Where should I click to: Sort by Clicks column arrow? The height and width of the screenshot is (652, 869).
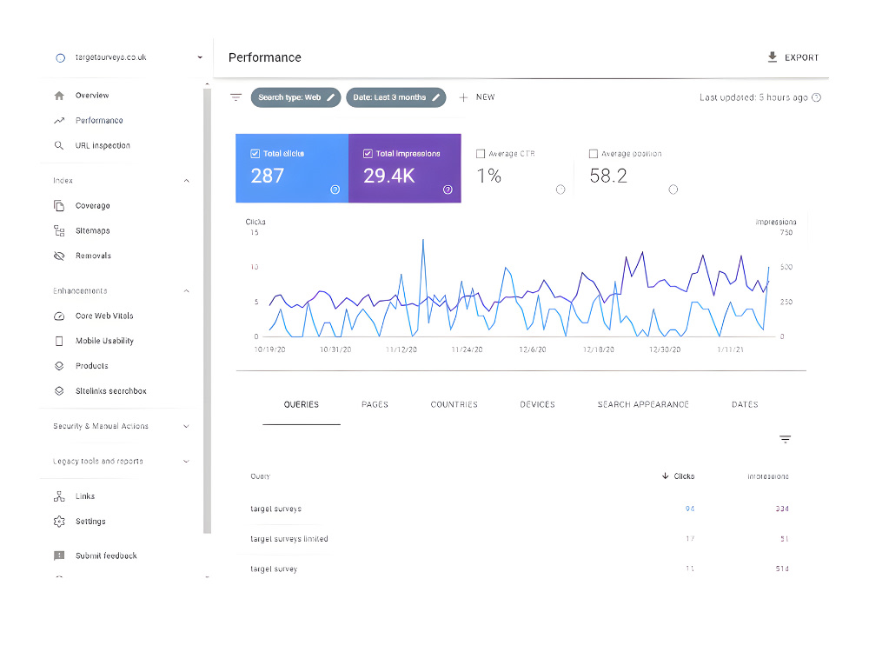[665, 476]
